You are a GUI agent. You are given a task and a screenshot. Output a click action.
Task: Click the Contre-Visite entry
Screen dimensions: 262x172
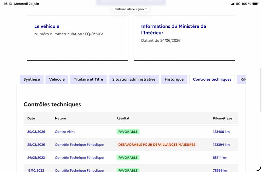click(x=65, y=132)
